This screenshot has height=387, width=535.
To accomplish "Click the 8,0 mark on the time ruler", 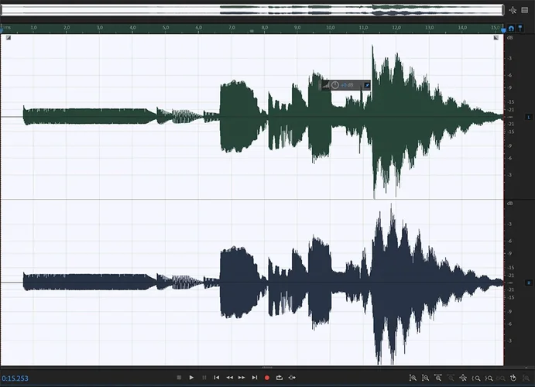I will coord(265,27).
